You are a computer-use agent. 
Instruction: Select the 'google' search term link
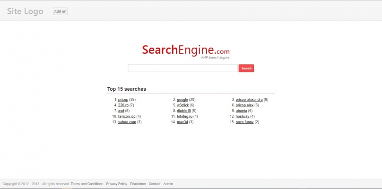point(182,100)
